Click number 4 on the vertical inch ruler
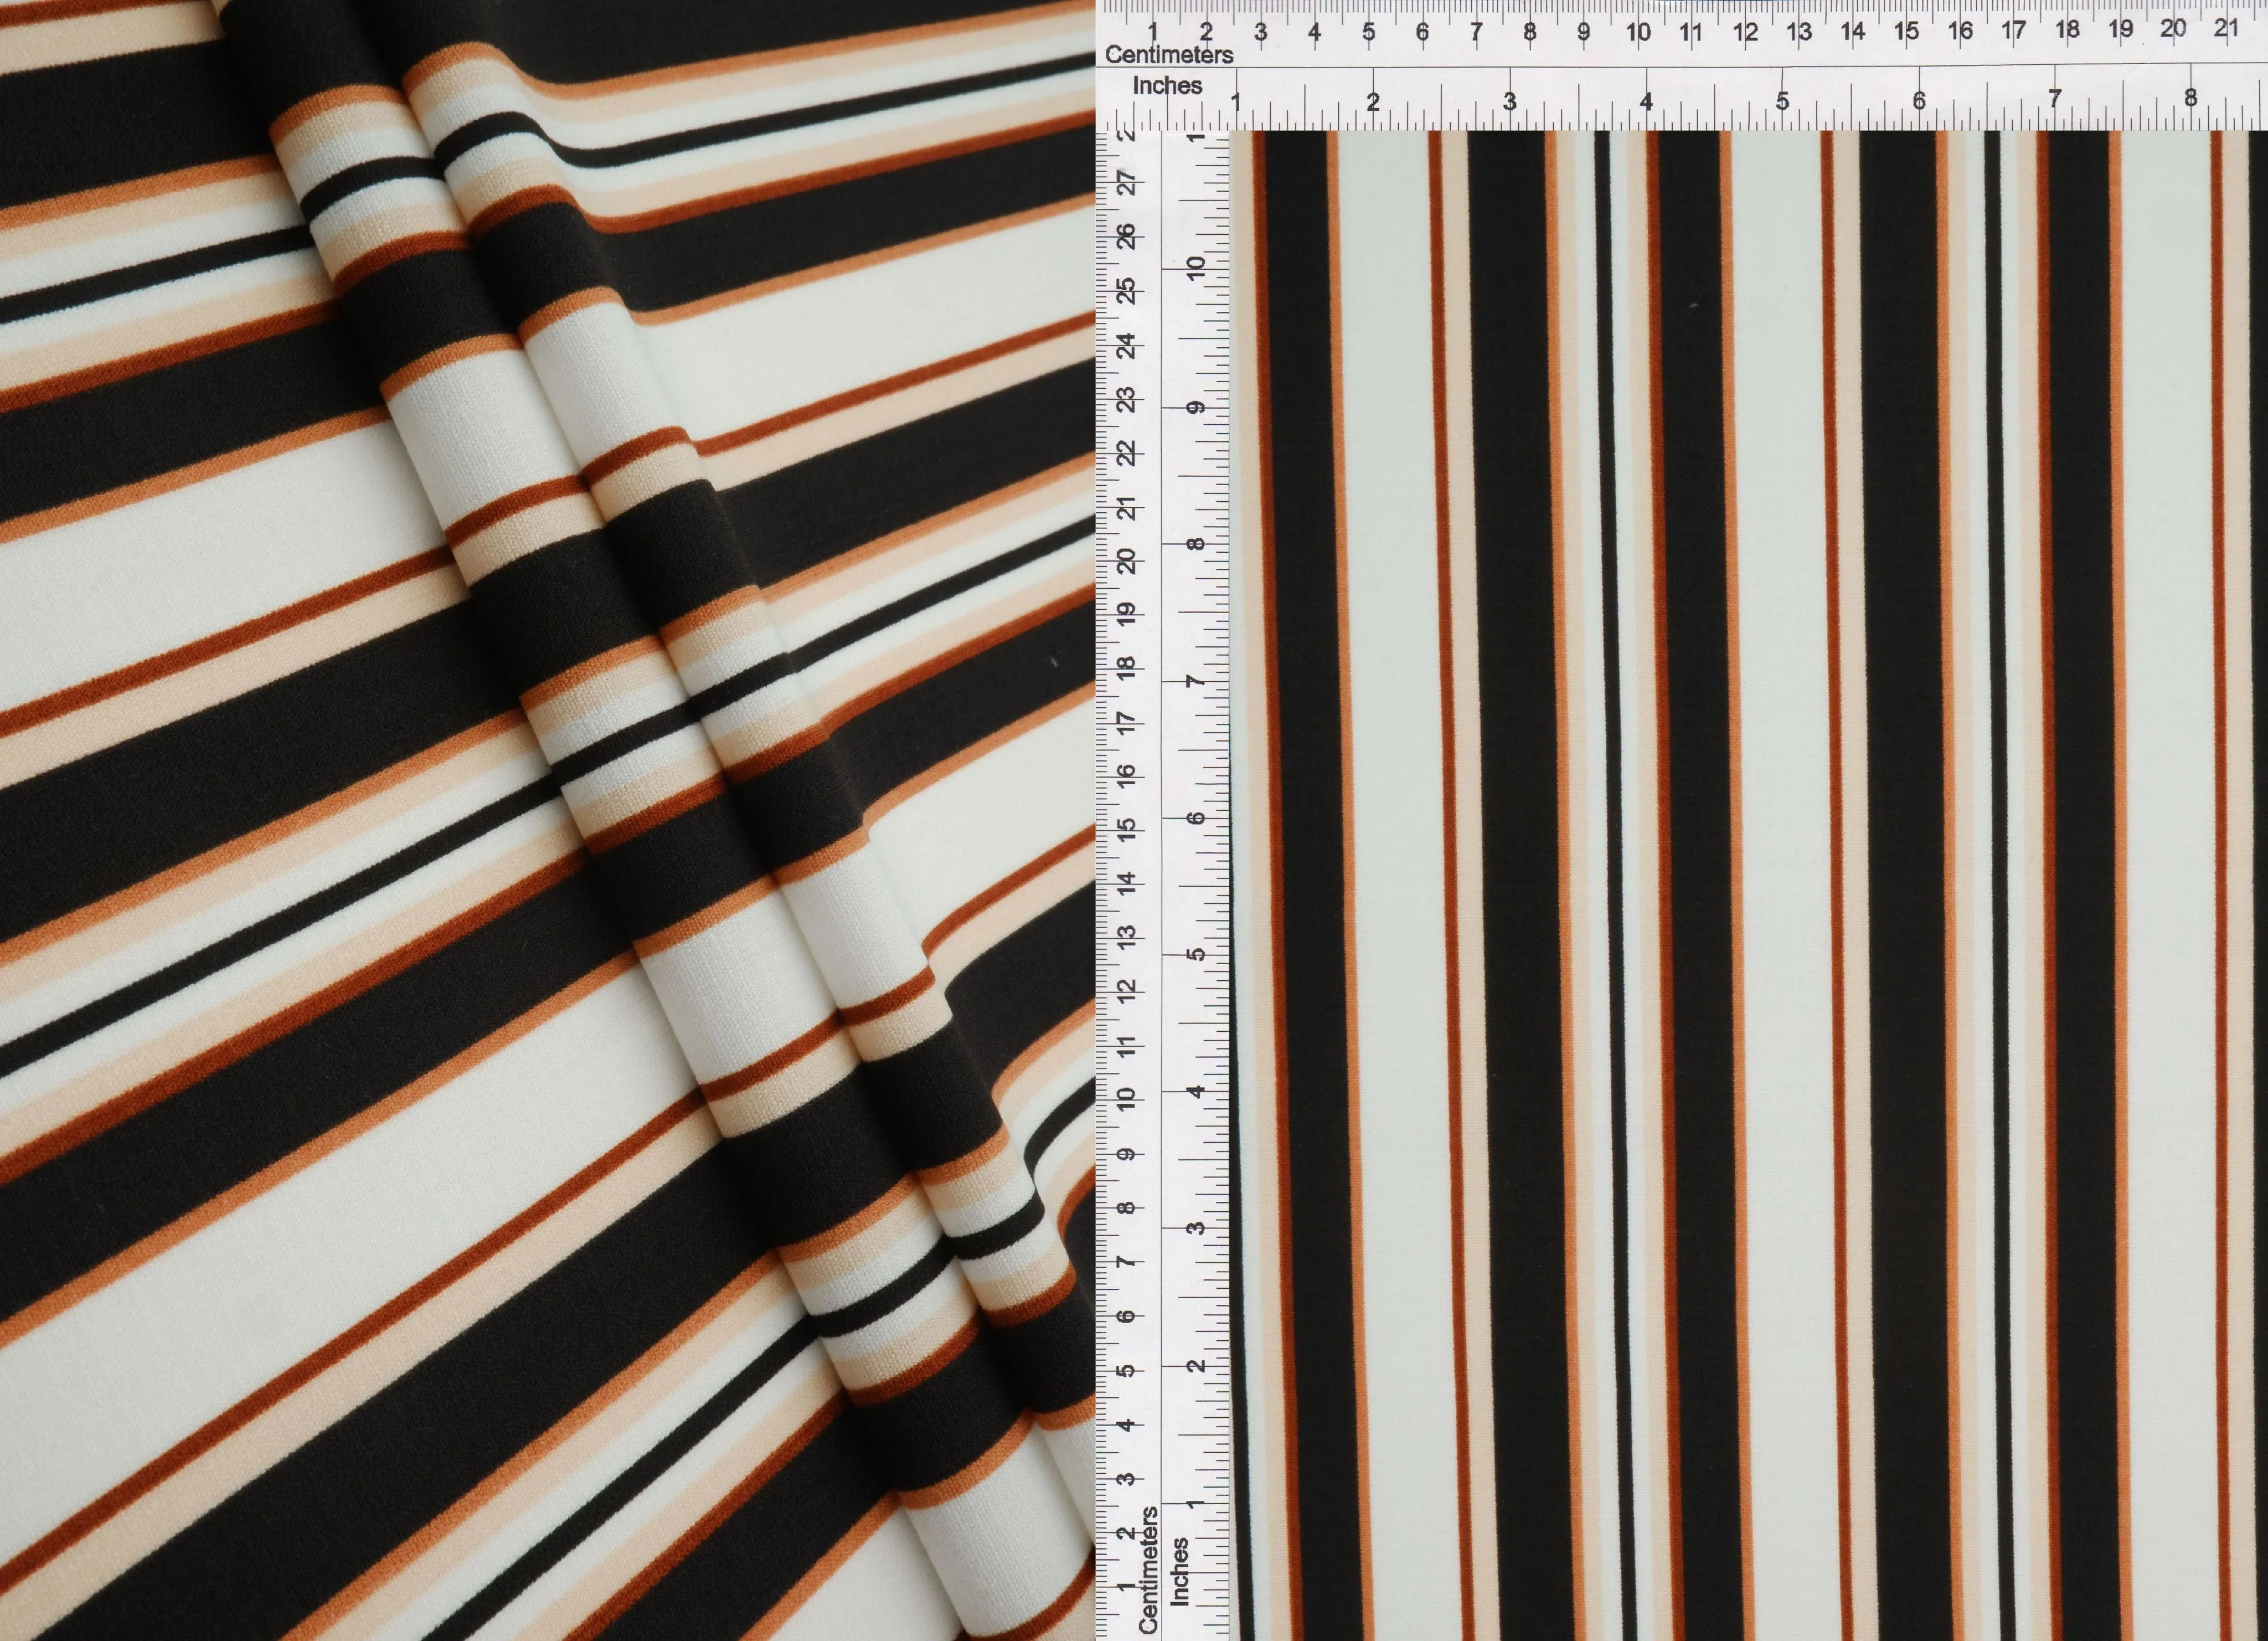Screen dimensions: 2268x1641 pyautogui.click(x=1195, y=1091)
